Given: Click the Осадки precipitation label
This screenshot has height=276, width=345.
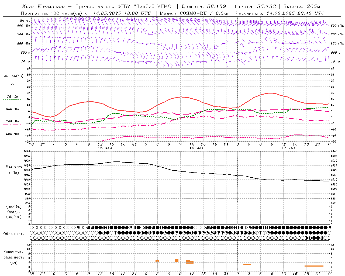Looking at the screenshot, I should (14, 212).
